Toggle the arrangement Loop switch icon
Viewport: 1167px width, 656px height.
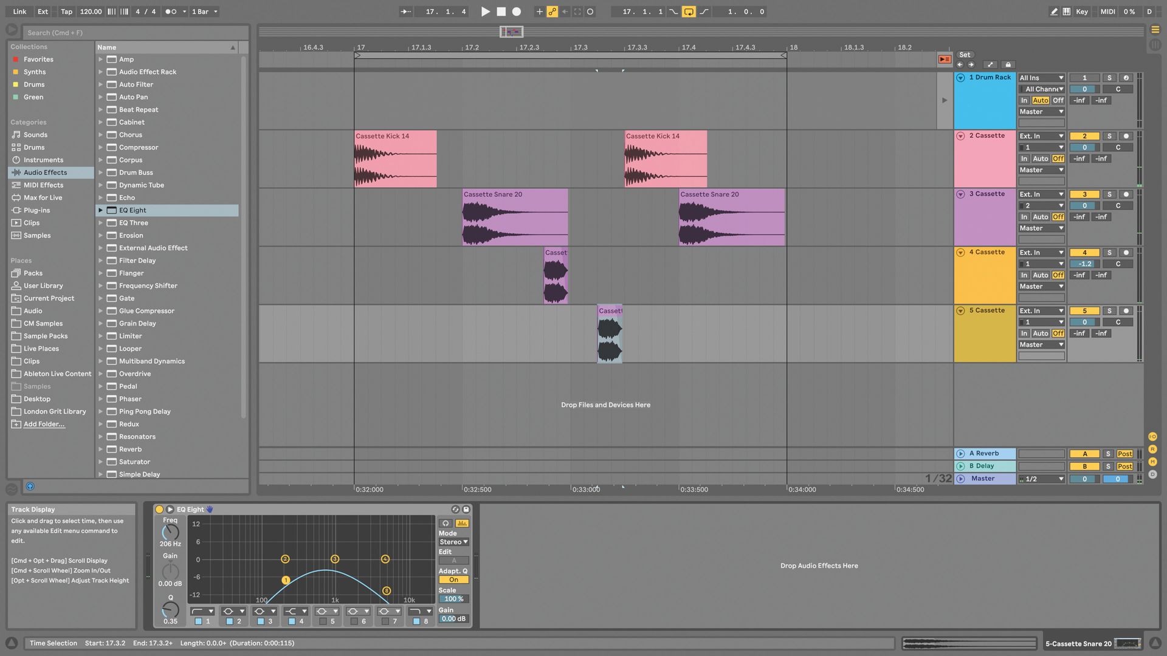689,11
